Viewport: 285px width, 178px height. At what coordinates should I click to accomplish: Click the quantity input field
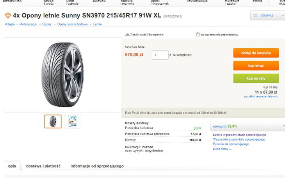point(160,55)
